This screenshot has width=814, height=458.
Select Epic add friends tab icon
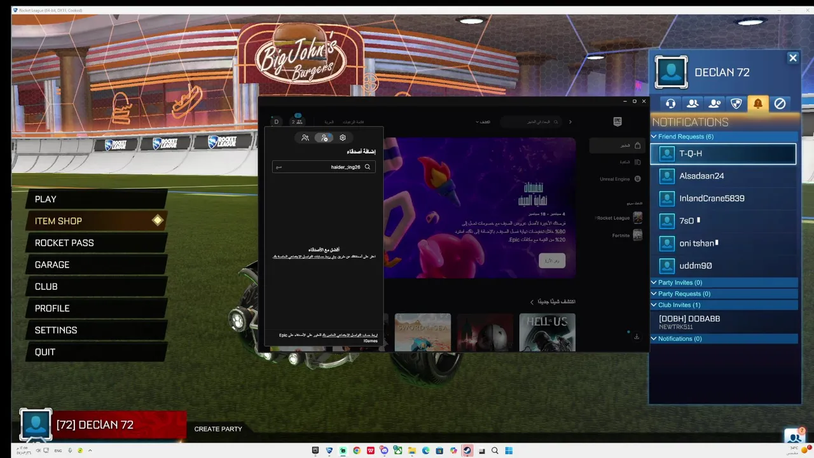point(324,137)
